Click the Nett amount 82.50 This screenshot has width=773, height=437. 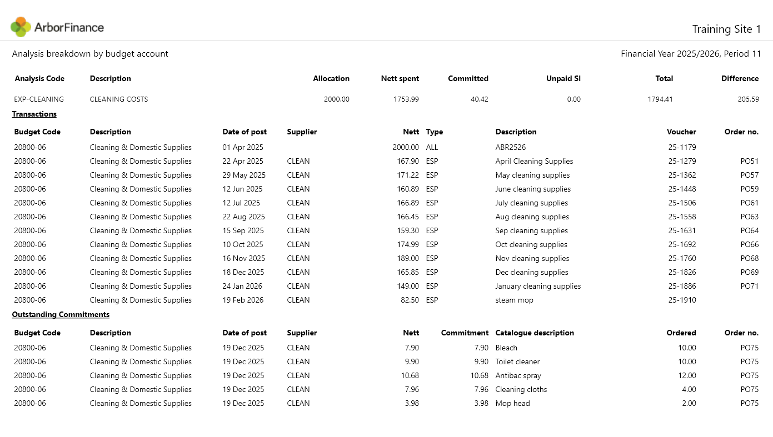click(x=410, y=300)
